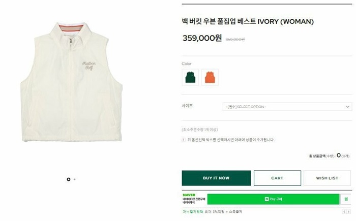Click the exclamation info icon below options

184,140
